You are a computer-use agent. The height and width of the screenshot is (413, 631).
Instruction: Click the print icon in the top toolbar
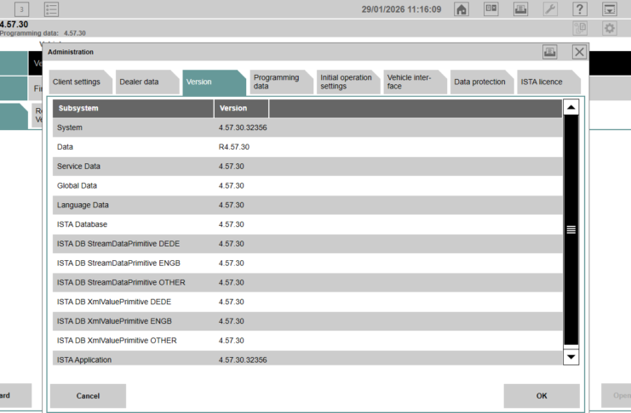pos(521,9)
